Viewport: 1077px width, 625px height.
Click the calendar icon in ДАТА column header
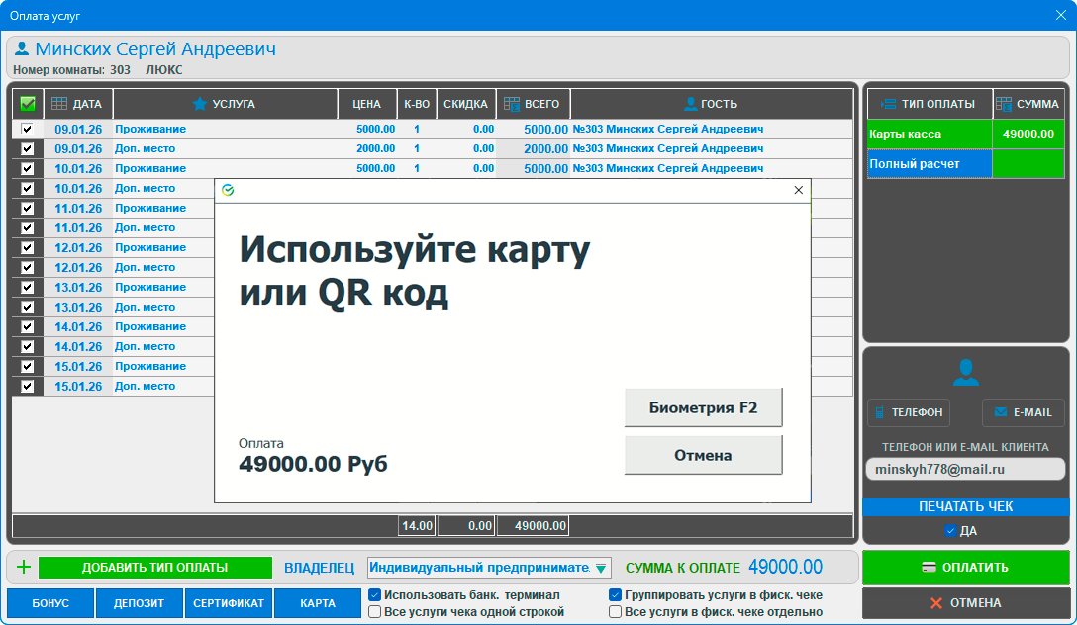pyautogui.click(x=59, y=104)
